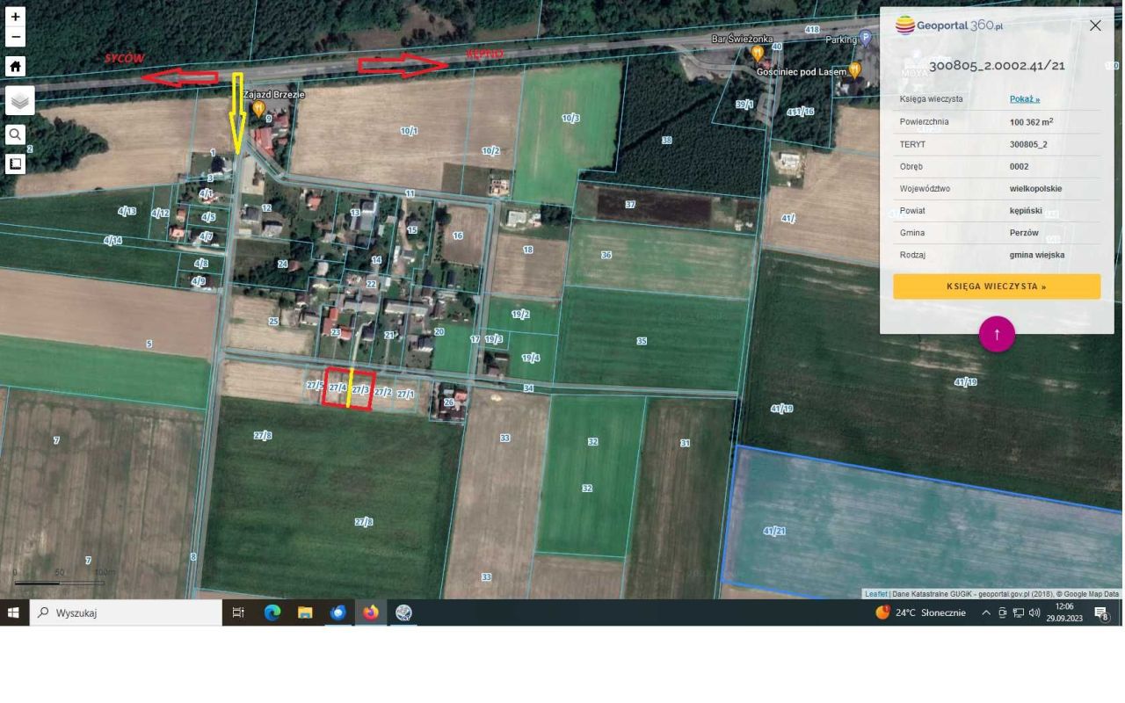Click parcel label 5 on map
The width and height of the screenshot is (1125, 703).
149,344
